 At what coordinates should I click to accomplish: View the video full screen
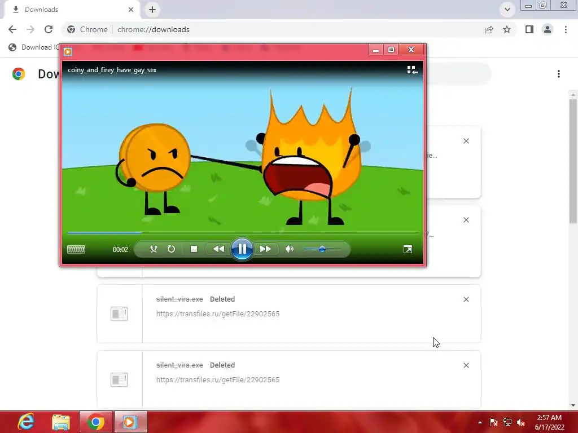(408, 249)
